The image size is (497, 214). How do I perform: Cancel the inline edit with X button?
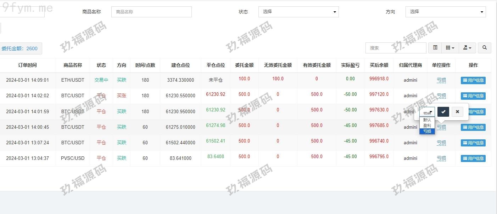pos(457,112)
